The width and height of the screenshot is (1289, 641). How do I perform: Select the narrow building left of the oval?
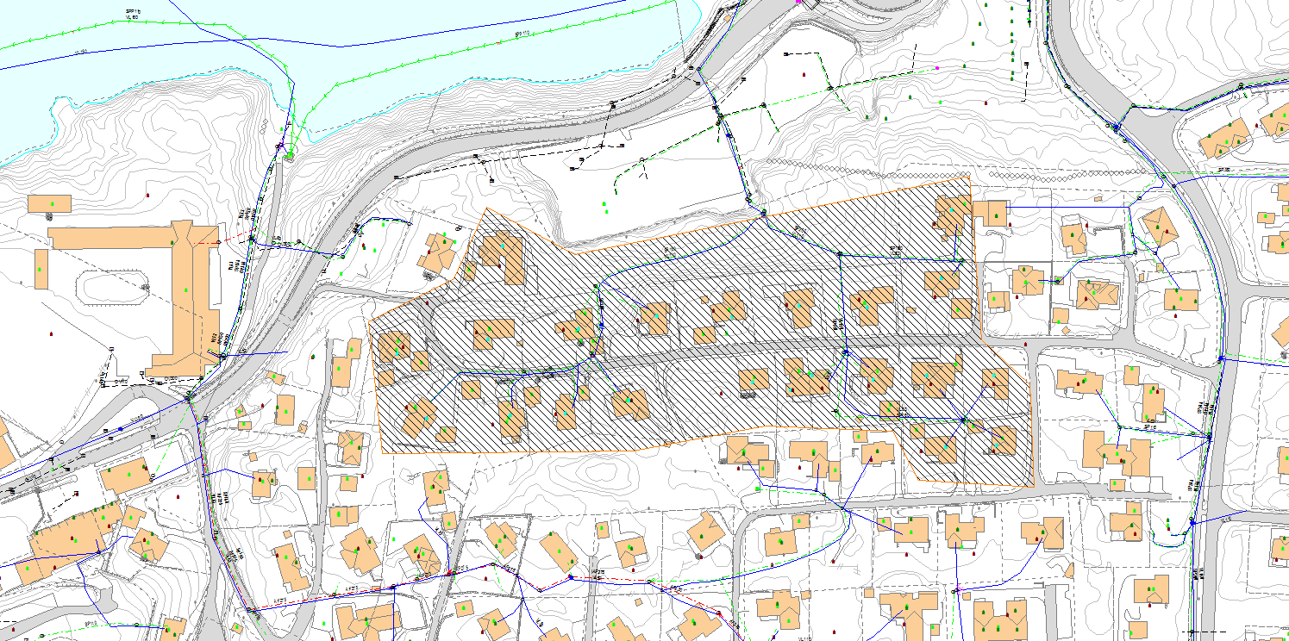(x=42, y=270)
